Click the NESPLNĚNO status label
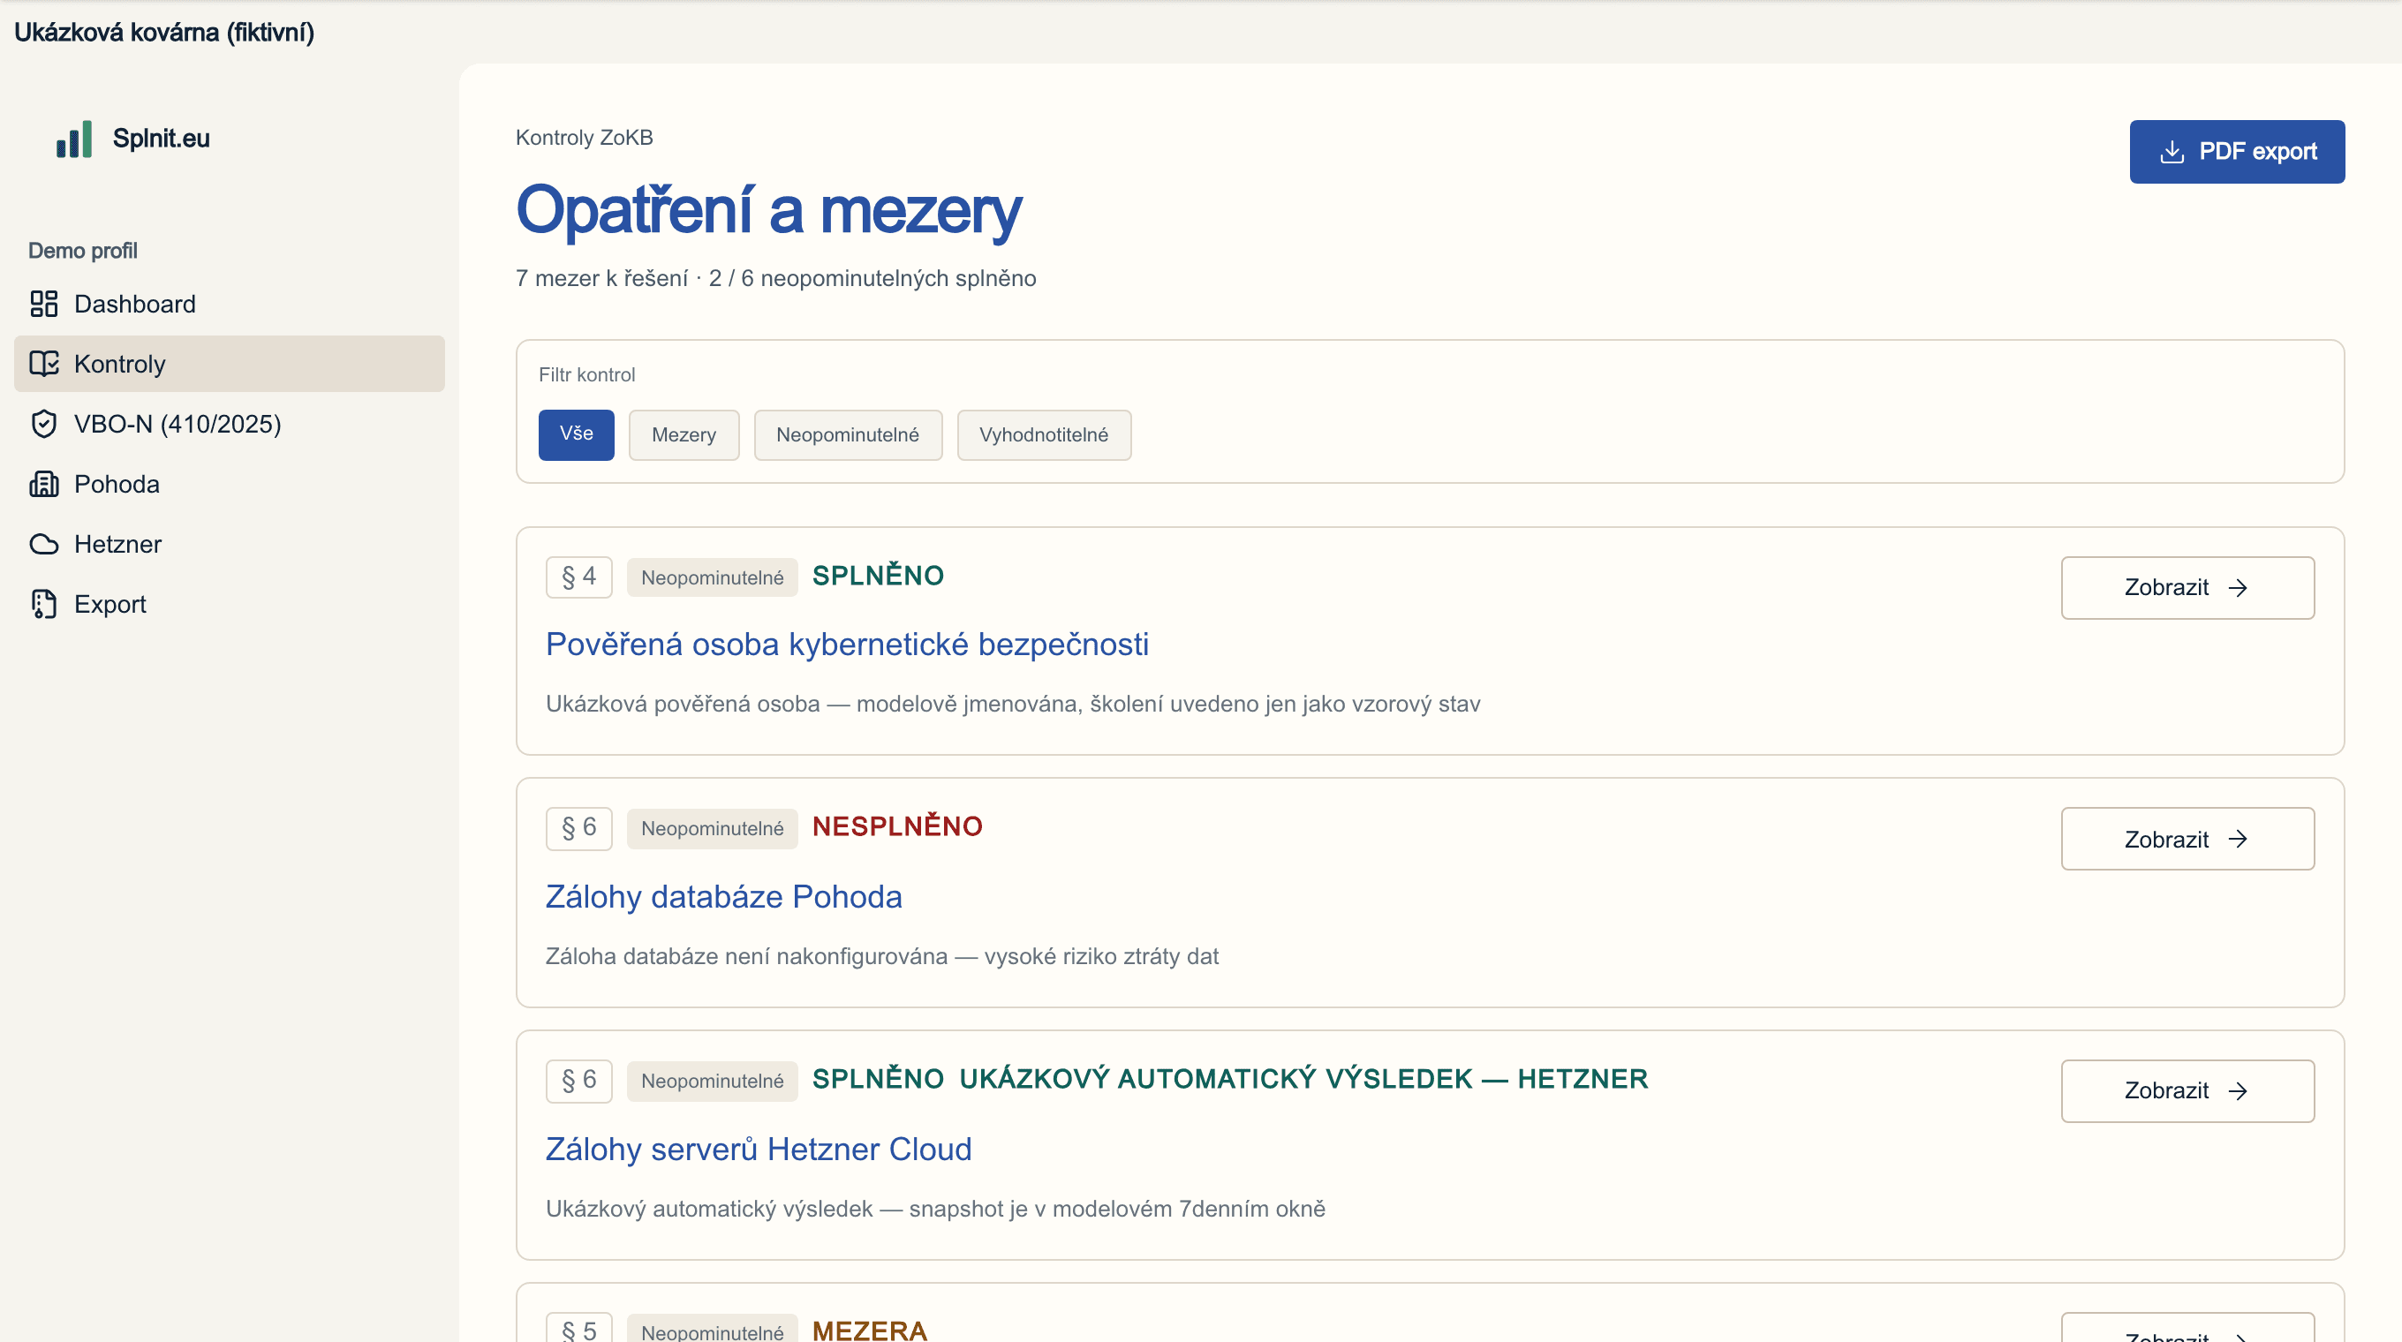Image resolution: width=2402 pixels, height=1342 pixels. pyautogui.click(x=897, y=826)
